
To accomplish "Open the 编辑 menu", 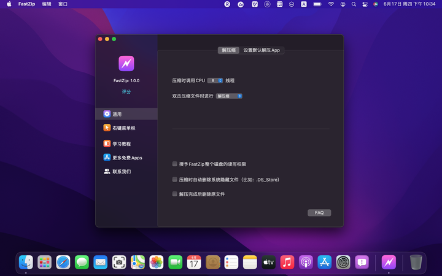I will pos(47,4).
